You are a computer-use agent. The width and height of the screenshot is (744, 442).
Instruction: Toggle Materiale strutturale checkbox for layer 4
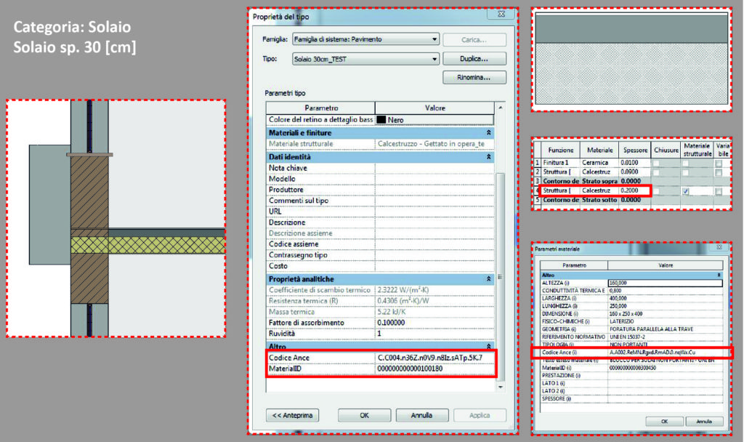pos(686,191)
